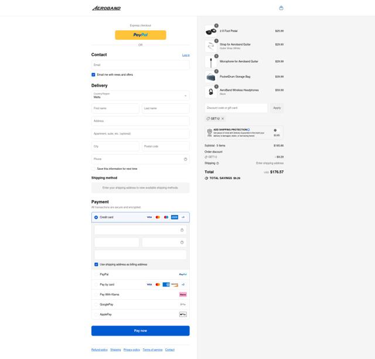This screenshot has width=375, height=359.
Task: Select the GooglePay payment option
Action: (96, 305)
